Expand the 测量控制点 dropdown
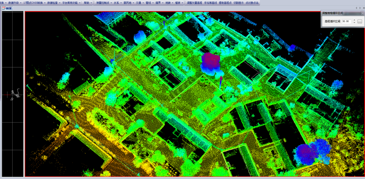 click(x=103, y=3)
